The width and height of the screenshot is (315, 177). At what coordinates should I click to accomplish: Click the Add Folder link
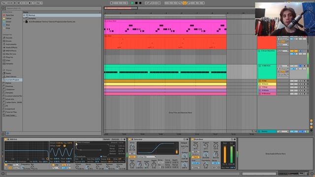pos(11,116)
